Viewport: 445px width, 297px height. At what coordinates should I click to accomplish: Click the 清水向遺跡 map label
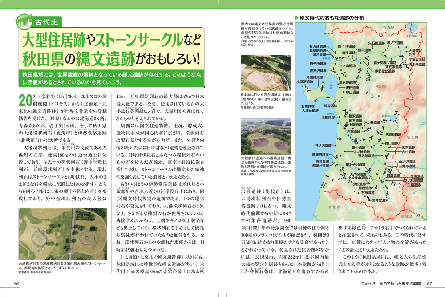417,65
